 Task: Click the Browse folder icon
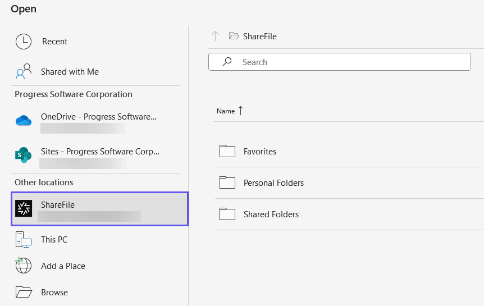[x=24, y=292]
